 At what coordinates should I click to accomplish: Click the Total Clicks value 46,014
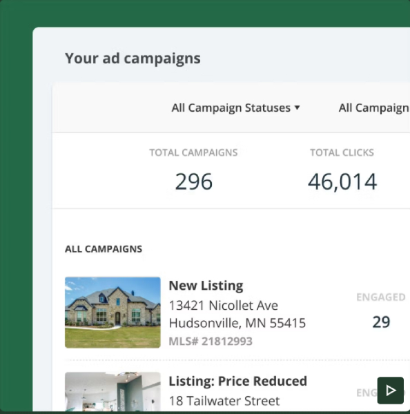tap(342, 181)
